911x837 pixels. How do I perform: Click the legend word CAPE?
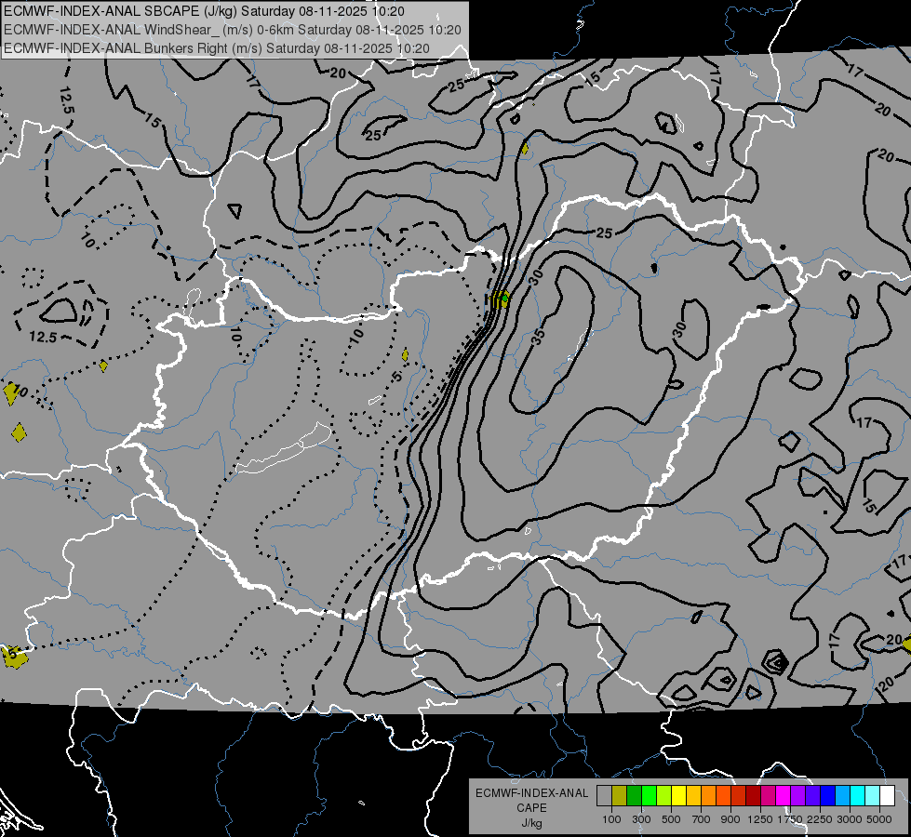[x=531, y=807]
